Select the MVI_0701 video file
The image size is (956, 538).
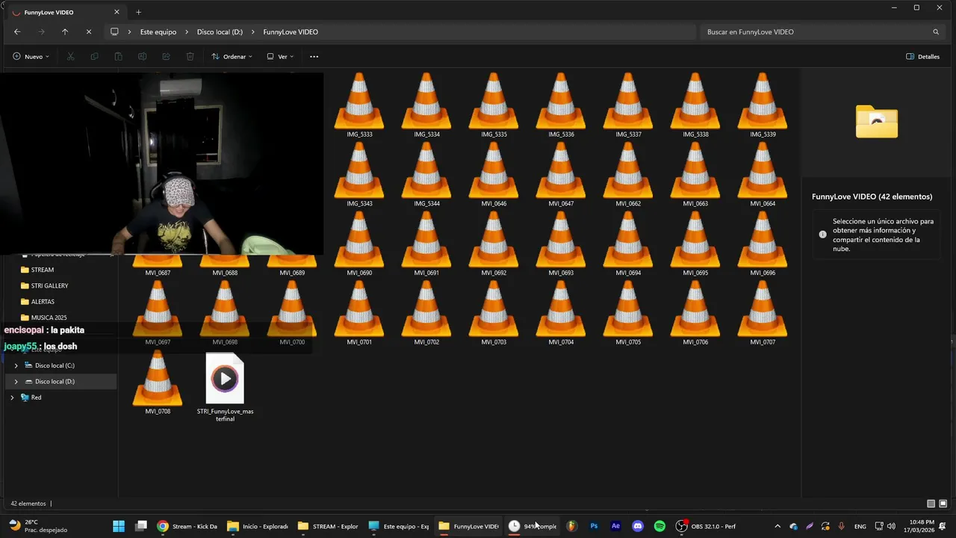[x=359, y=312]
